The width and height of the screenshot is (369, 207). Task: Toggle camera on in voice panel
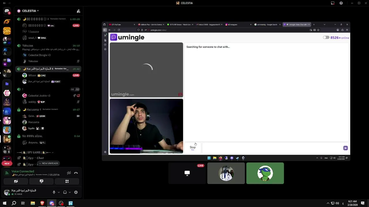16,181
